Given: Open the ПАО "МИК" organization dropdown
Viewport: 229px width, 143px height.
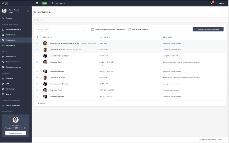Looking at the screenshot, I should point(58,3).
